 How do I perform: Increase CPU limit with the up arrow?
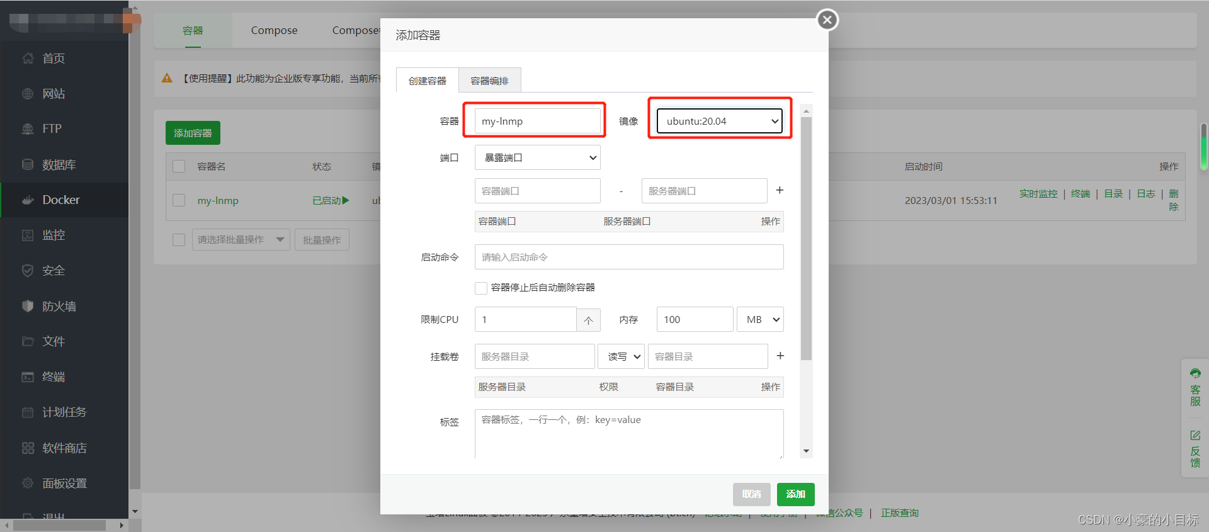[x=588, y=320]
